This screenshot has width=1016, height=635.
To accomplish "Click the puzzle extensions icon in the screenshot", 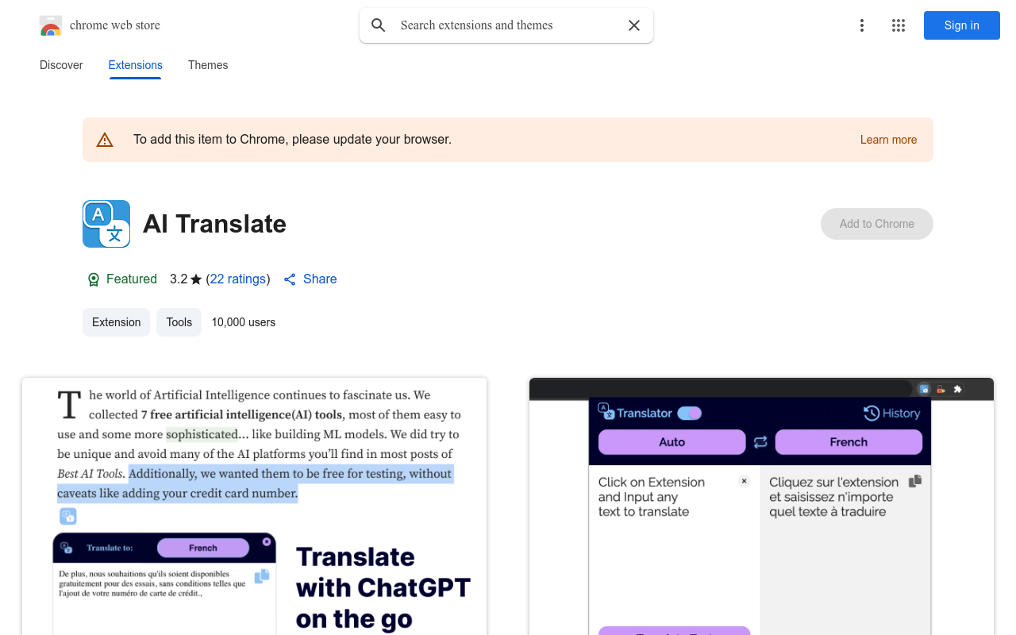I will (x=958, y=389).
